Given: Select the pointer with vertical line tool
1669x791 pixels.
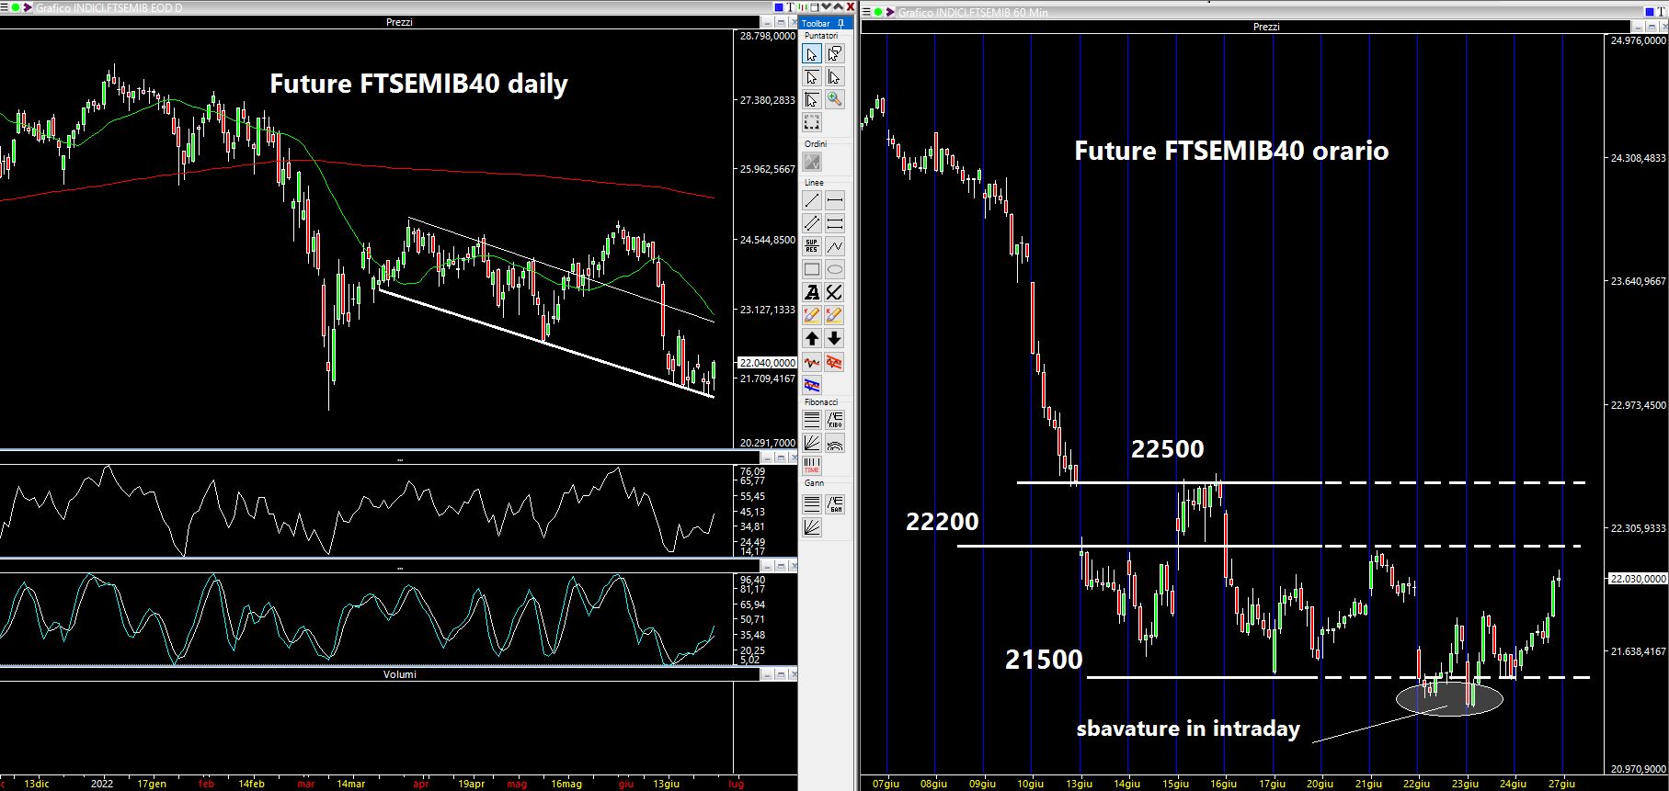Looking at the screenshot, I should [834, 77].
